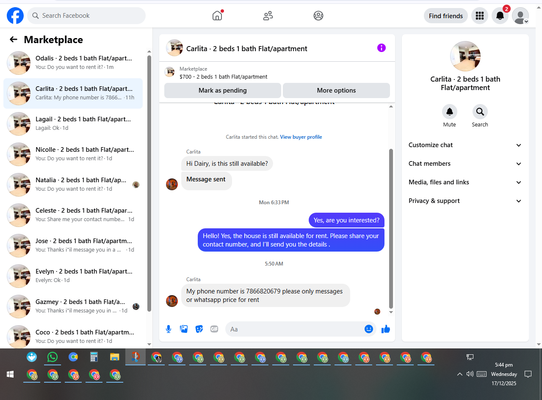Open the Odalis conversation
The image size is (542, 400).
point(73,63)
